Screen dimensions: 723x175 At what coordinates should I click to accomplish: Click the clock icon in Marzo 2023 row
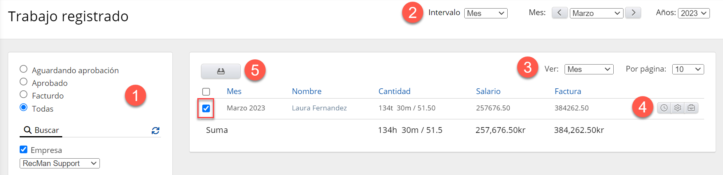pos(664,108)
